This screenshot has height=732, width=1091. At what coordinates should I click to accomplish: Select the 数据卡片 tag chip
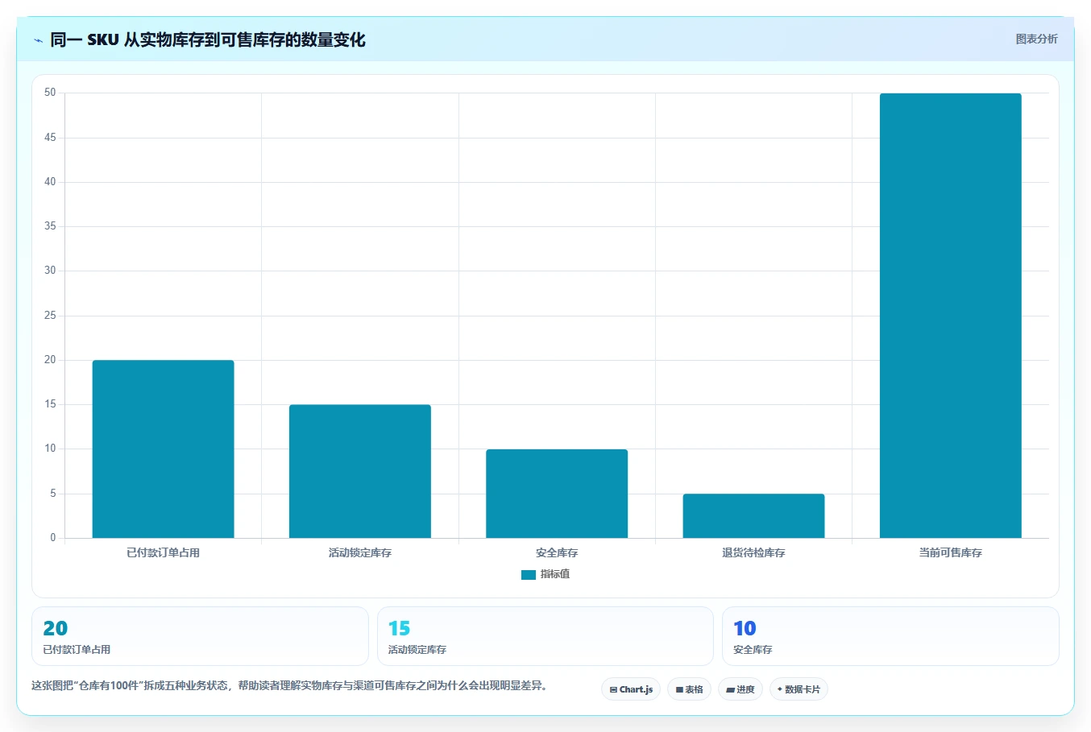tap(799, 689)
